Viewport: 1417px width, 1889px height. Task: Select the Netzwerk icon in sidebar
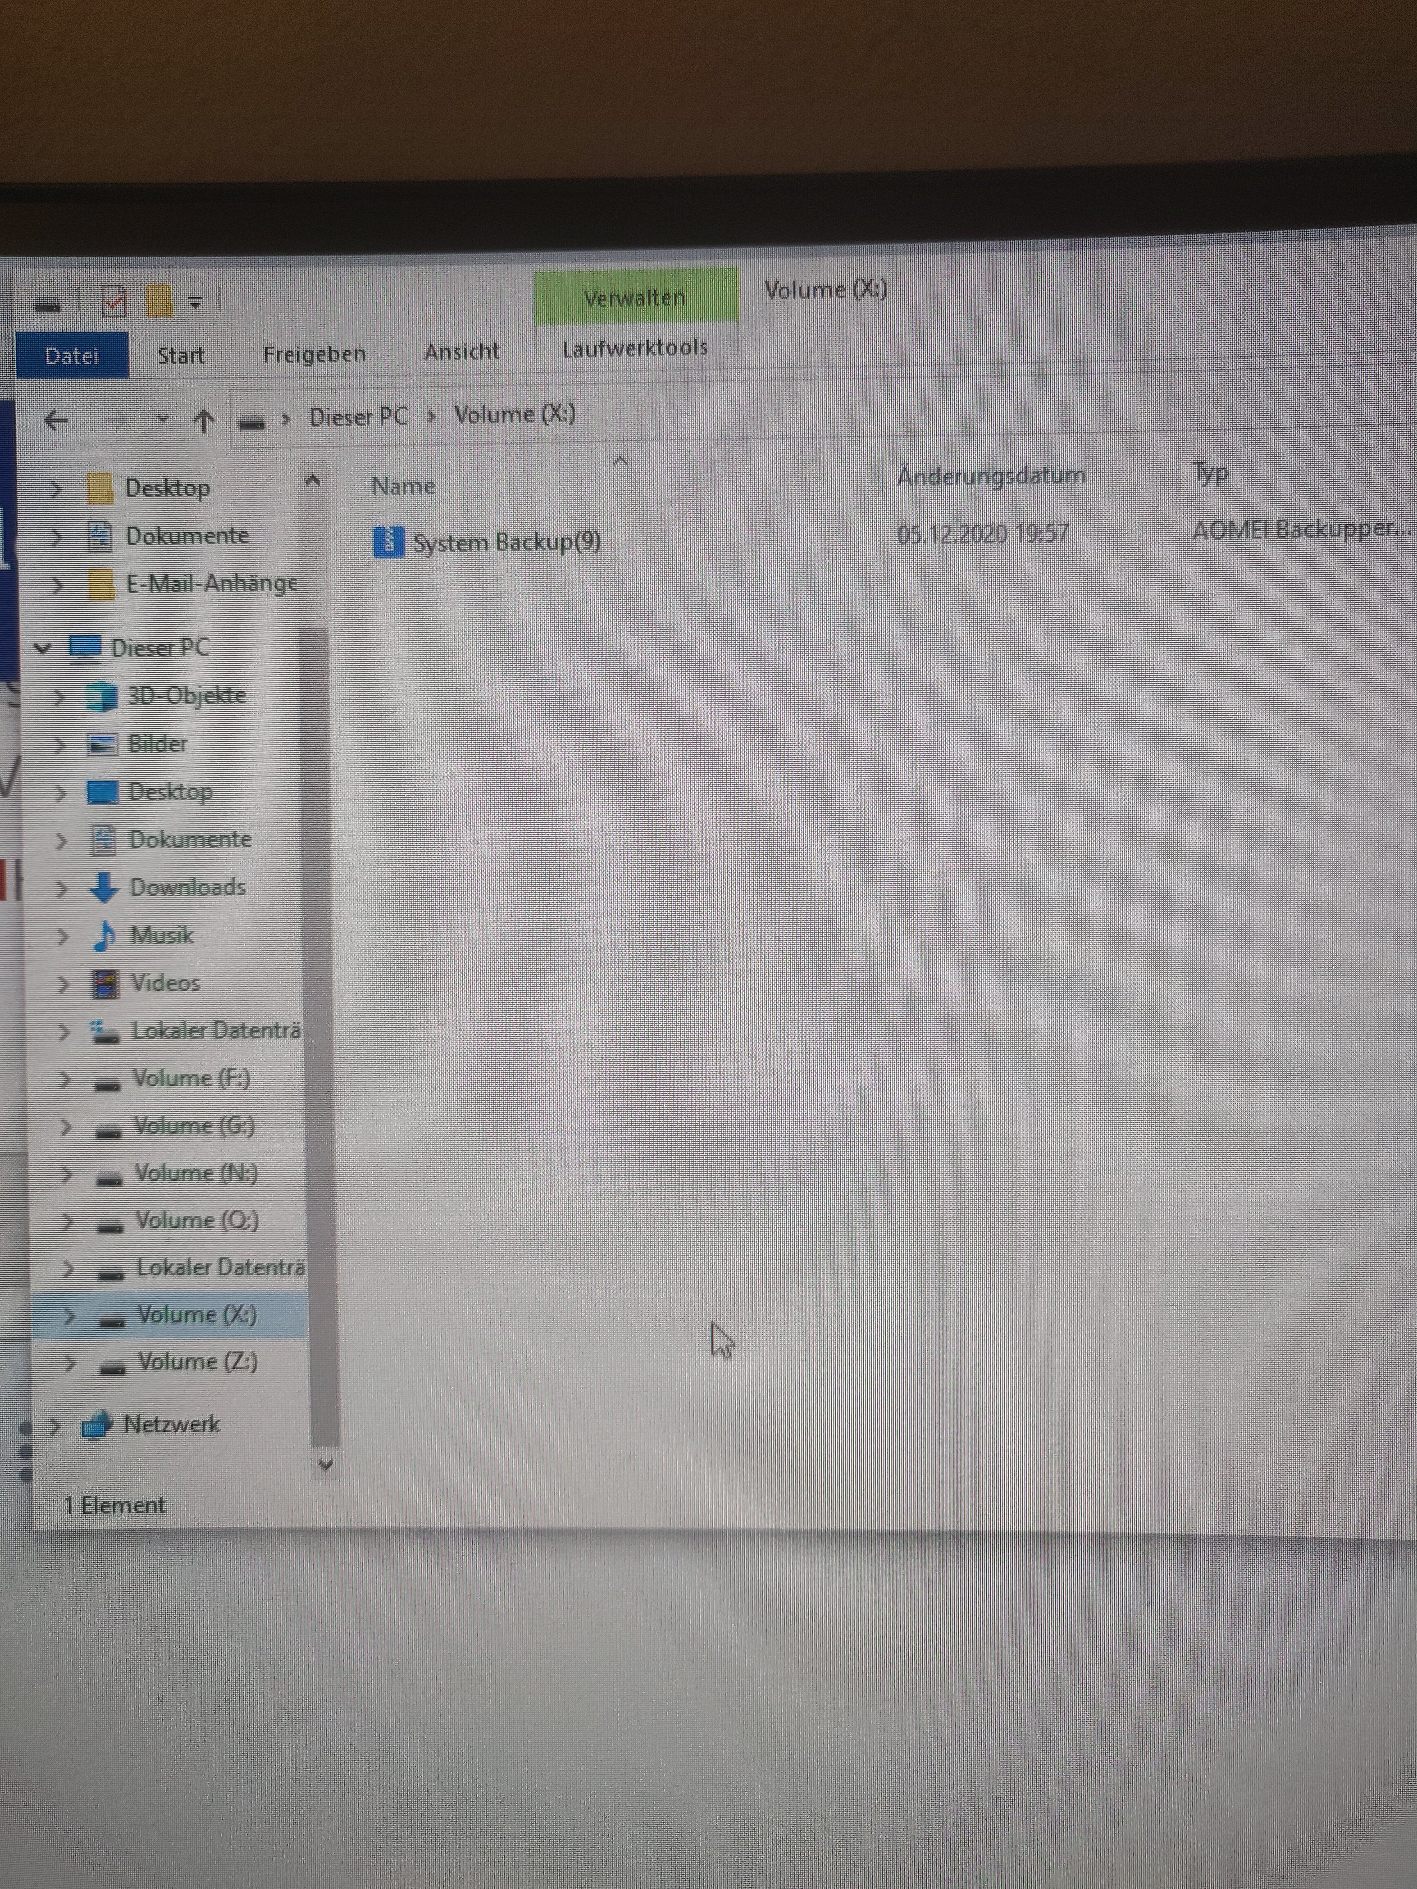coord(96,1425)
